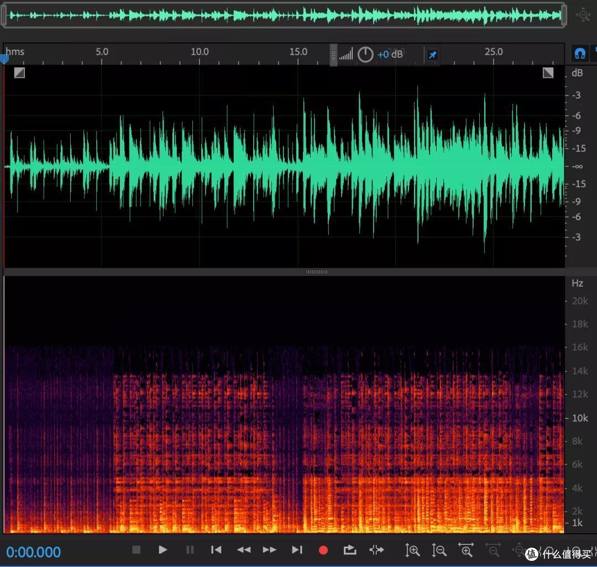Click the divider grip between waveform and spectrogram
Image resolution: width=597 pixels, height=567 pixels.
316,272
